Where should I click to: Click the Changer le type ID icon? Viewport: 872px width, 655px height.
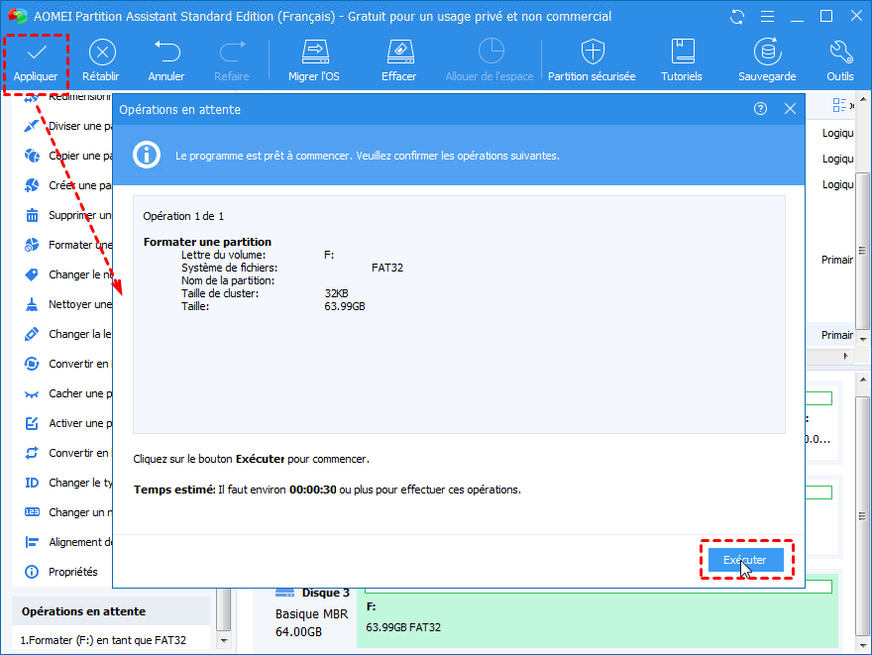tap(32, 483)
